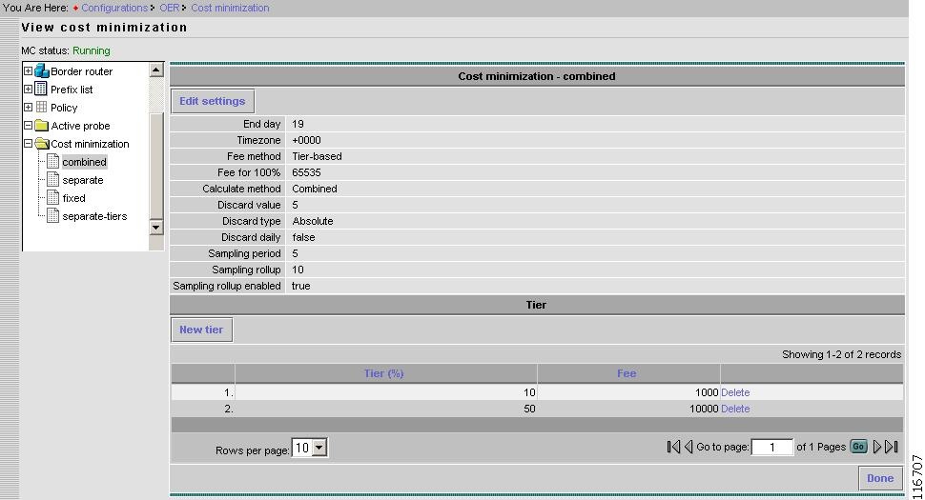
Task: Click the page icon beside fixed
Action: [53, 198]
